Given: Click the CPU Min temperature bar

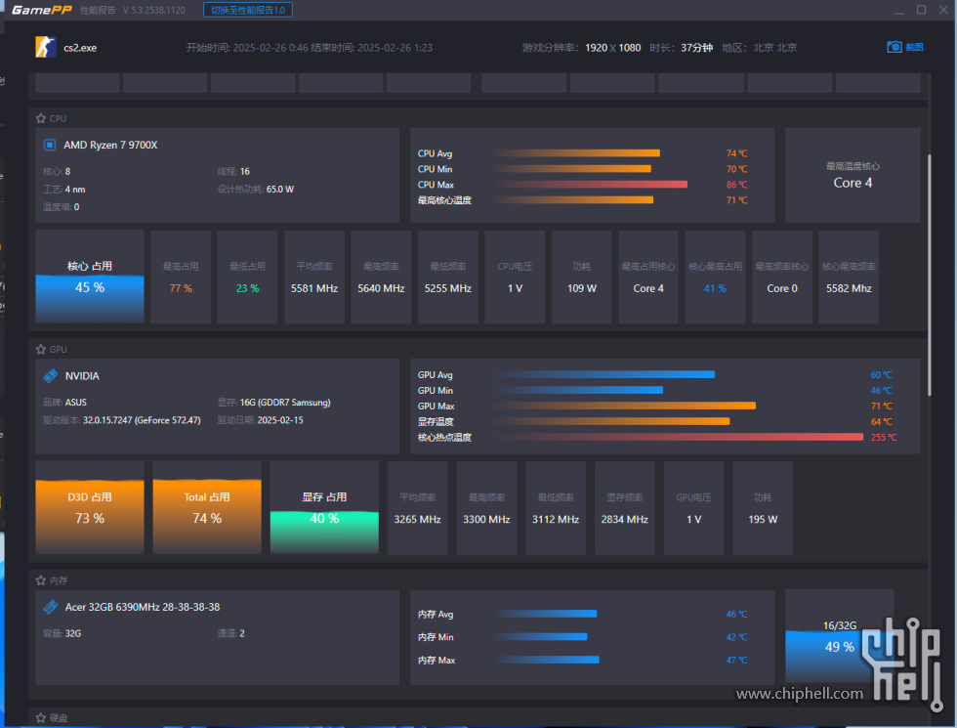Looking at the screenshot, I should point(573,168).
